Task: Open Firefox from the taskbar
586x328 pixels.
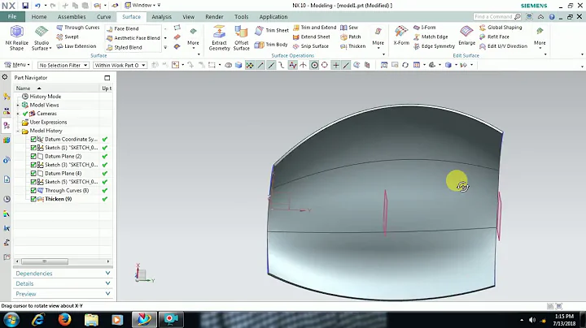Action: (64, 319)
